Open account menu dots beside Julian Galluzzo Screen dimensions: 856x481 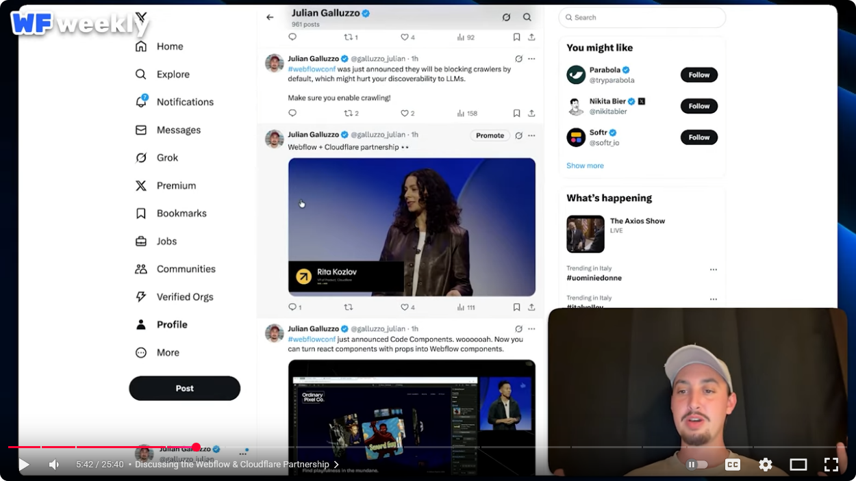pyautogui.click(x=243, y=454)
